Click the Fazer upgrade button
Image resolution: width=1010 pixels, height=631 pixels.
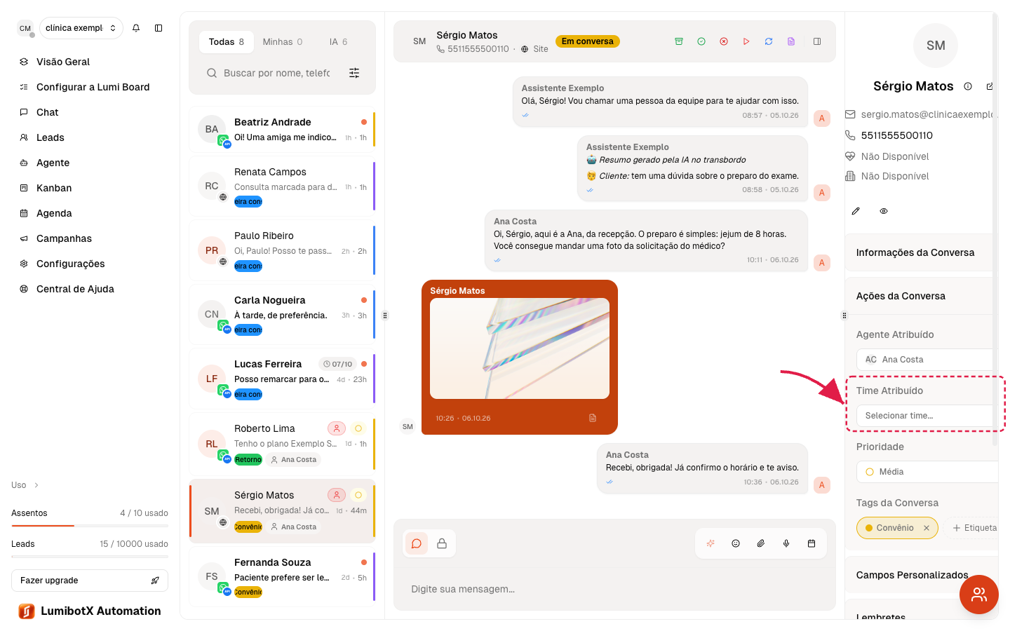90,581
